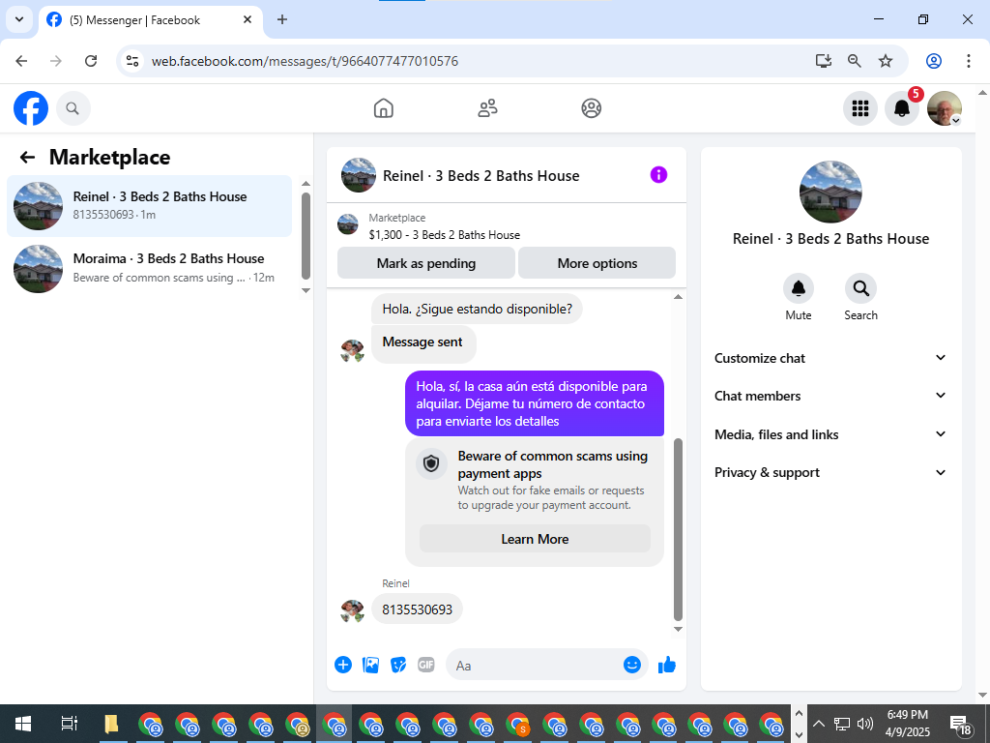Click the chat messages scrollbar thumb
The image size is (990, 743).
point(678,529)
